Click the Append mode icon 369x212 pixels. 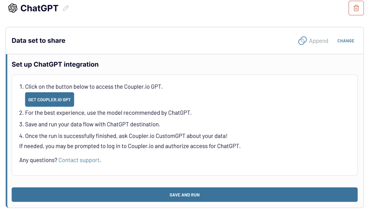302,41
